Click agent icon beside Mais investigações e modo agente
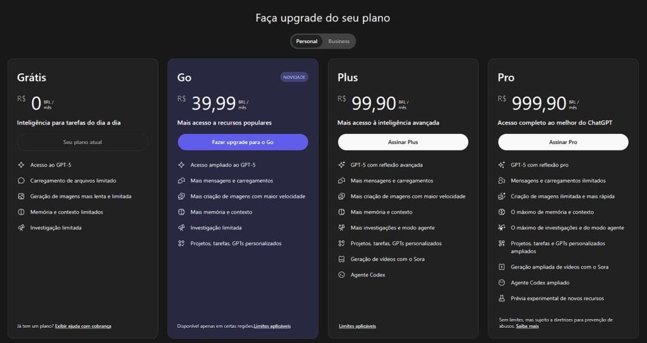The height and width of the screenshot is (343, 647). 341,227
